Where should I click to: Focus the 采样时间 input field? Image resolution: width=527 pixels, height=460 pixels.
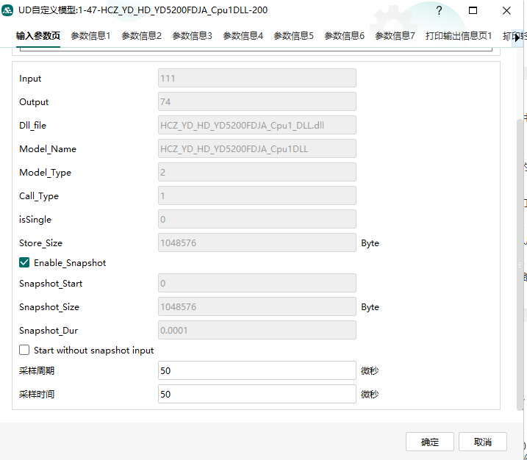(257, 395)
